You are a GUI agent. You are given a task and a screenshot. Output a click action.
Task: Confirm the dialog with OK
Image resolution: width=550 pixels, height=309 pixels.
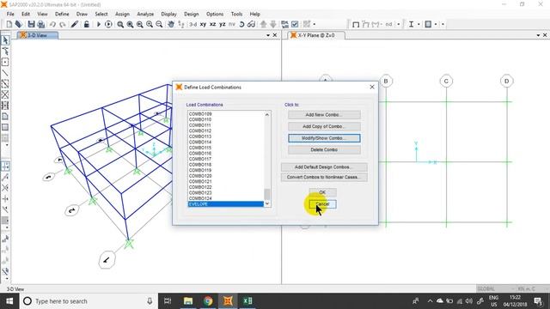(x=323, y=192)
